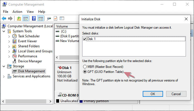Click the Local Users and Groups icon

coord(14,51)
